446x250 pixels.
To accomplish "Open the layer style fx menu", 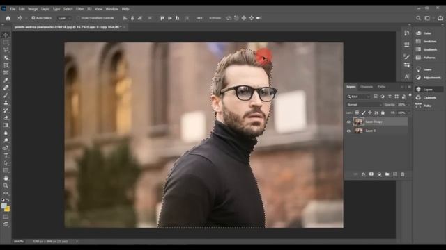I will [x=364, y=174].
